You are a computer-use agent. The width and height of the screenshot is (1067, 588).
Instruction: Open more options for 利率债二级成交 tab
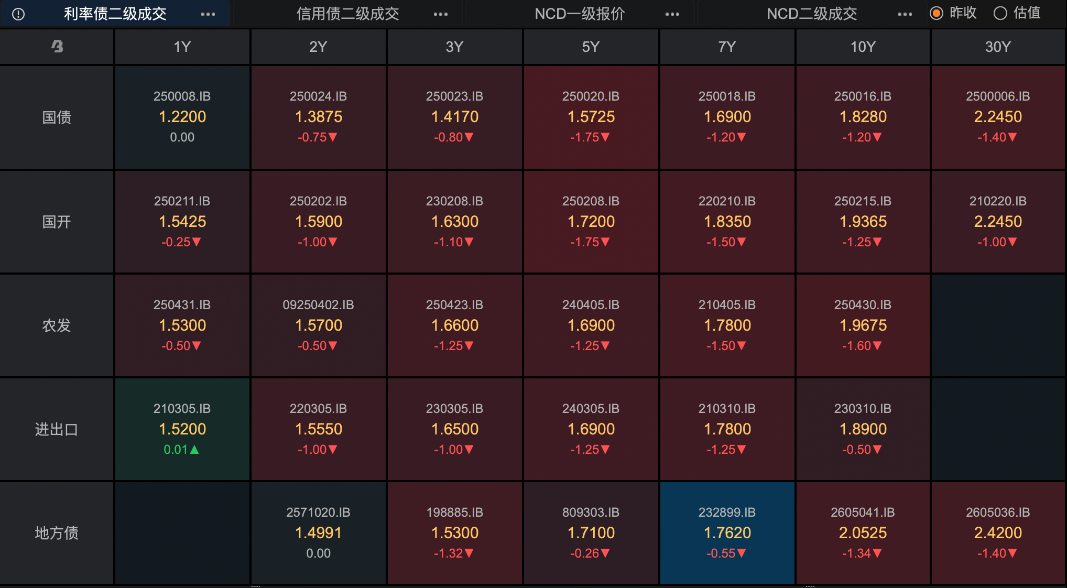coord(208,14)
